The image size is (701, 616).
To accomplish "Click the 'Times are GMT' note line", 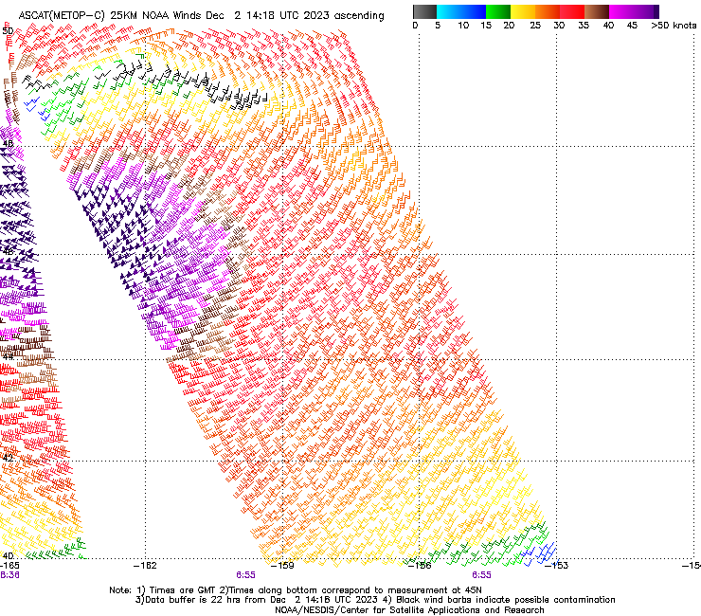I will coord(295,590).
